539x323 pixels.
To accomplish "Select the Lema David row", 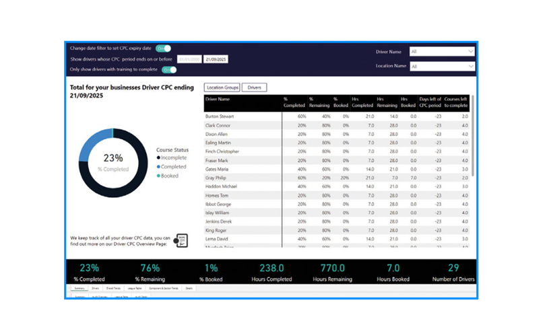I will tap(337, 239).
